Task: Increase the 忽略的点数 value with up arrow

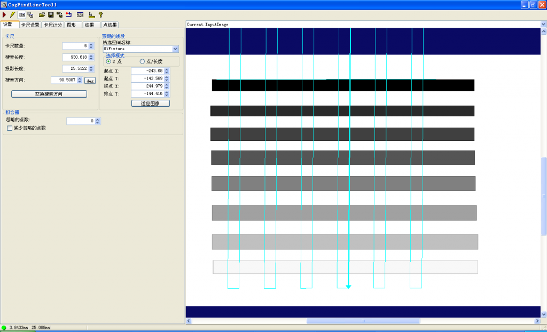Action: coord(98,120)
